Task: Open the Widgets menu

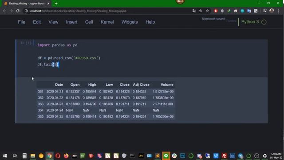Action: (130, 22)
